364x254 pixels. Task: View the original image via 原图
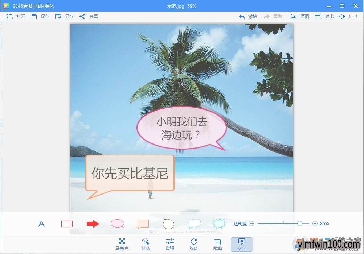(300, 16)
